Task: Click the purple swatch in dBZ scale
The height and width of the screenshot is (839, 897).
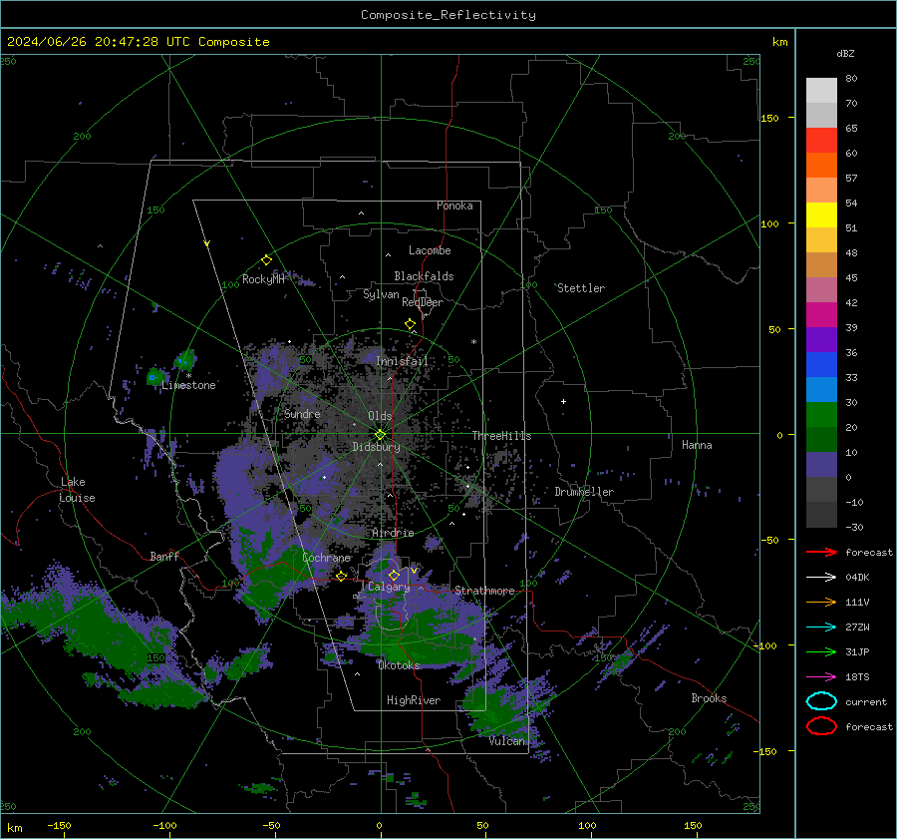Action: pyautogui.click(x=821, y=339)
